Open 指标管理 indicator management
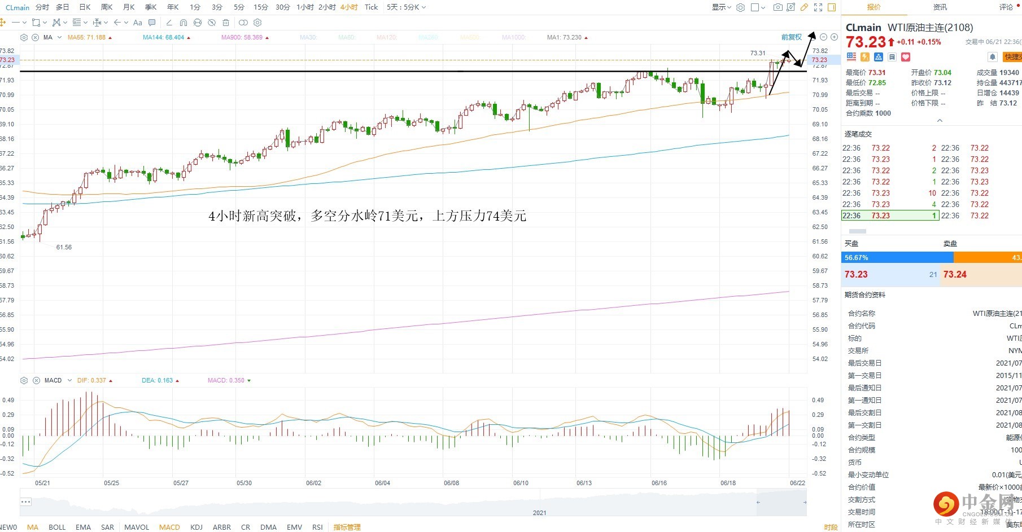1022x532 pixels. tap(347, 527)
